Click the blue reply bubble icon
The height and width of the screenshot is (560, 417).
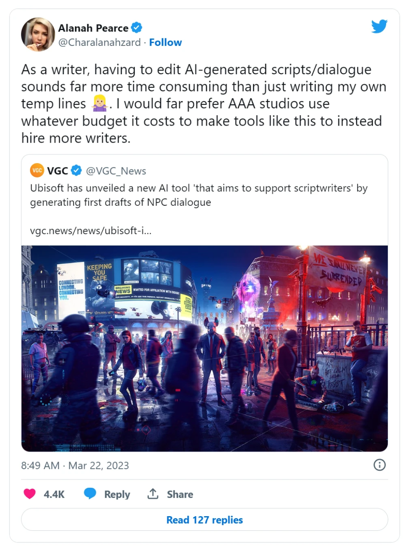point(90,493)
